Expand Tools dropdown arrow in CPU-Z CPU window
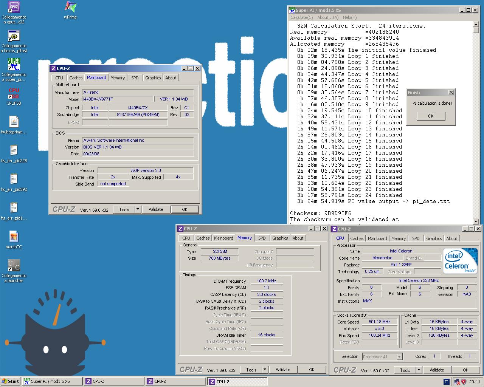484x387 pixels. click(419, 370)
